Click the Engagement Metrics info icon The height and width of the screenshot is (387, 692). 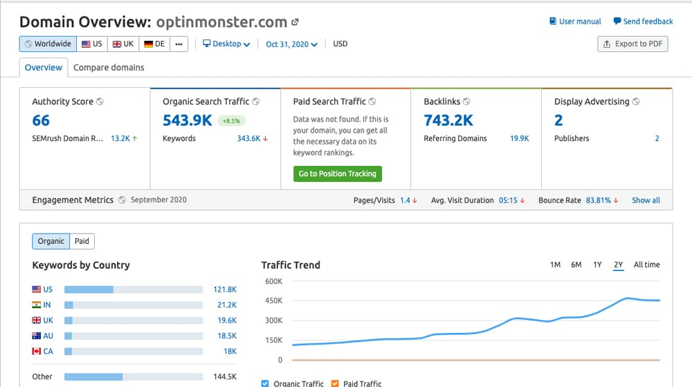coord(122,200)
